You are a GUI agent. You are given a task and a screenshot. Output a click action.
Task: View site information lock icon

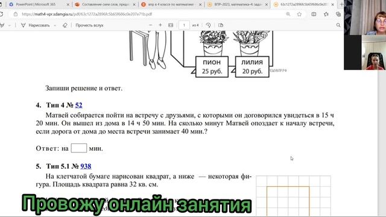pos(16,14)
